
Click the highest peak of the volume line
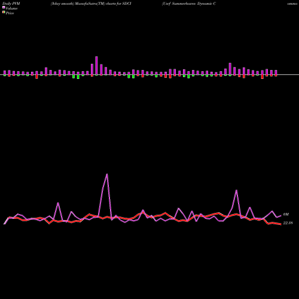[x=107, y=174]
